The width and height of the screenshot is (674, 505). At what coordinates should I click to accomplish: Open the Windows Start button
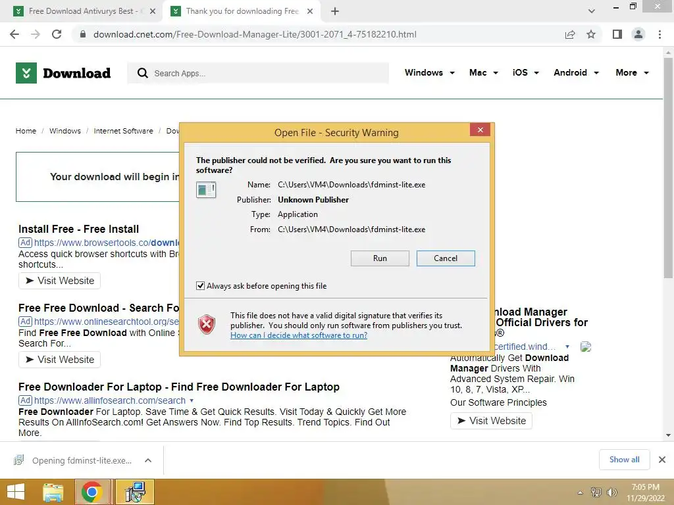point(16,492)
